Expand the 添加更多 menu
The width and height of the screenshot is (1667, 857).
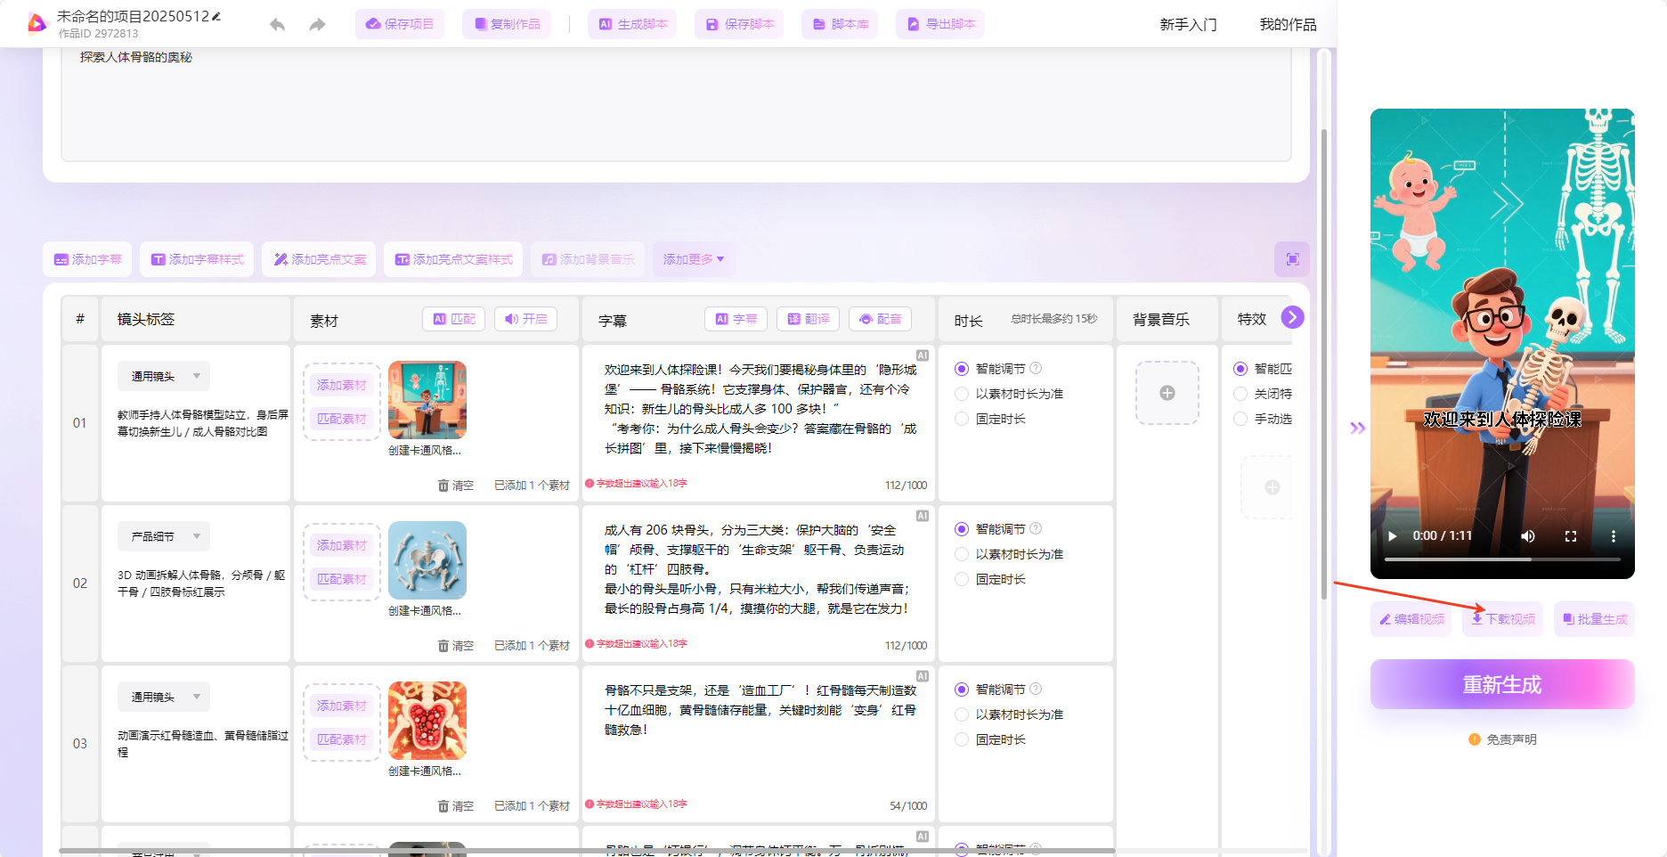click(x=693, y=259)
